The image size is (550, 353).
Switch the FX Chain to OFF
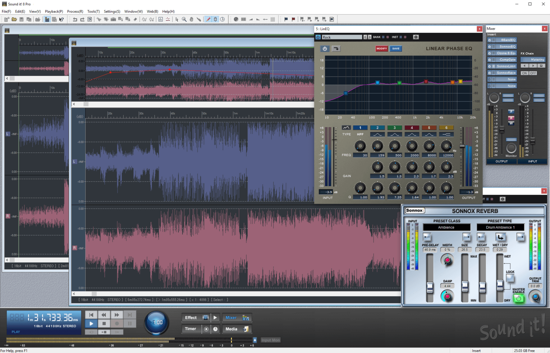coord(533,73)
